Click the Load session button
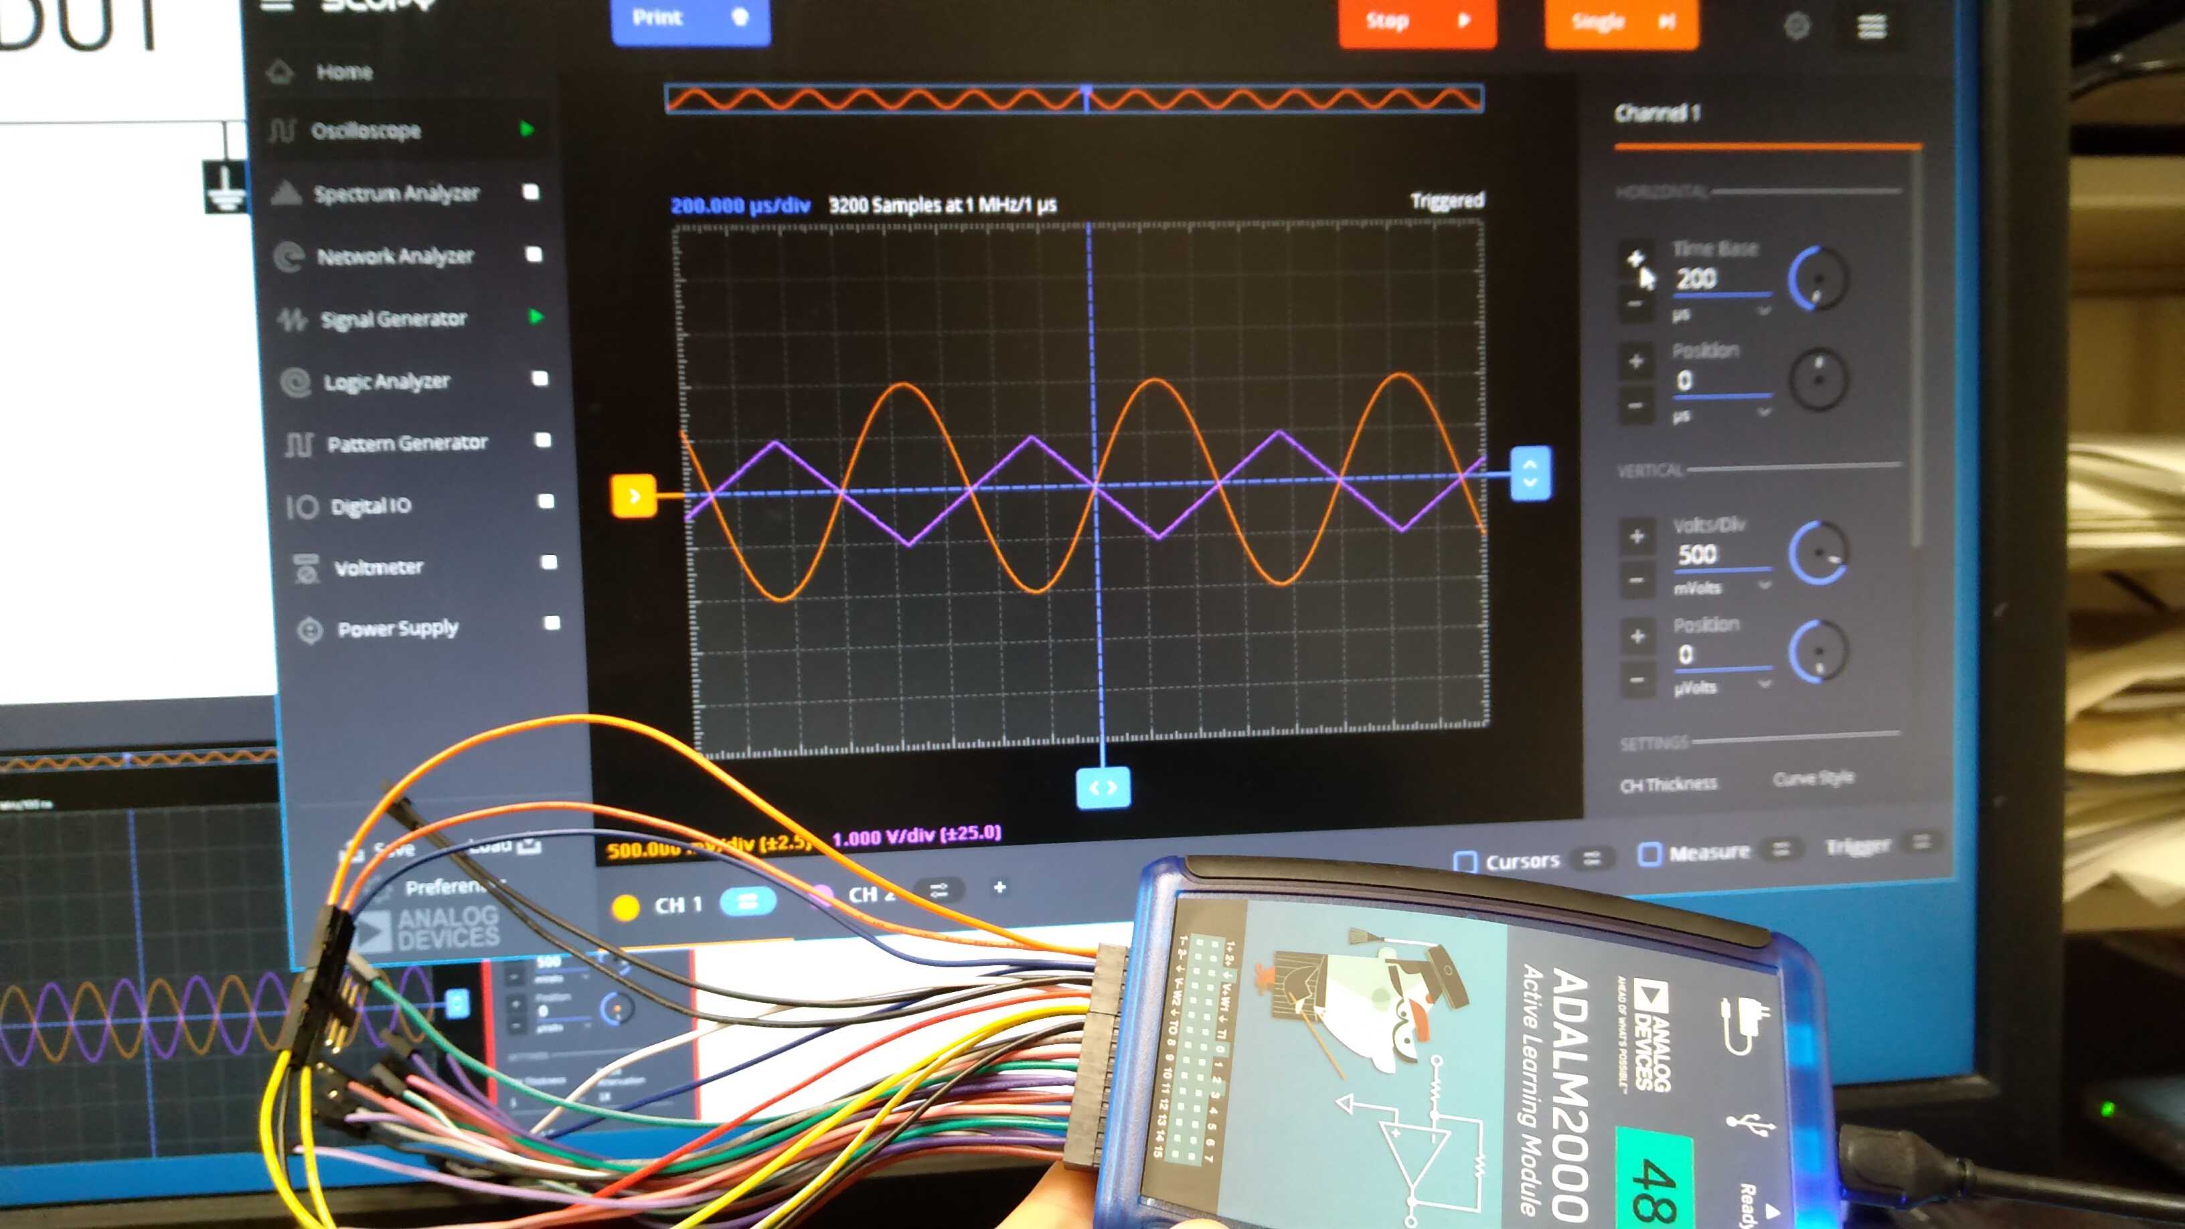 (x=505, y=845)
